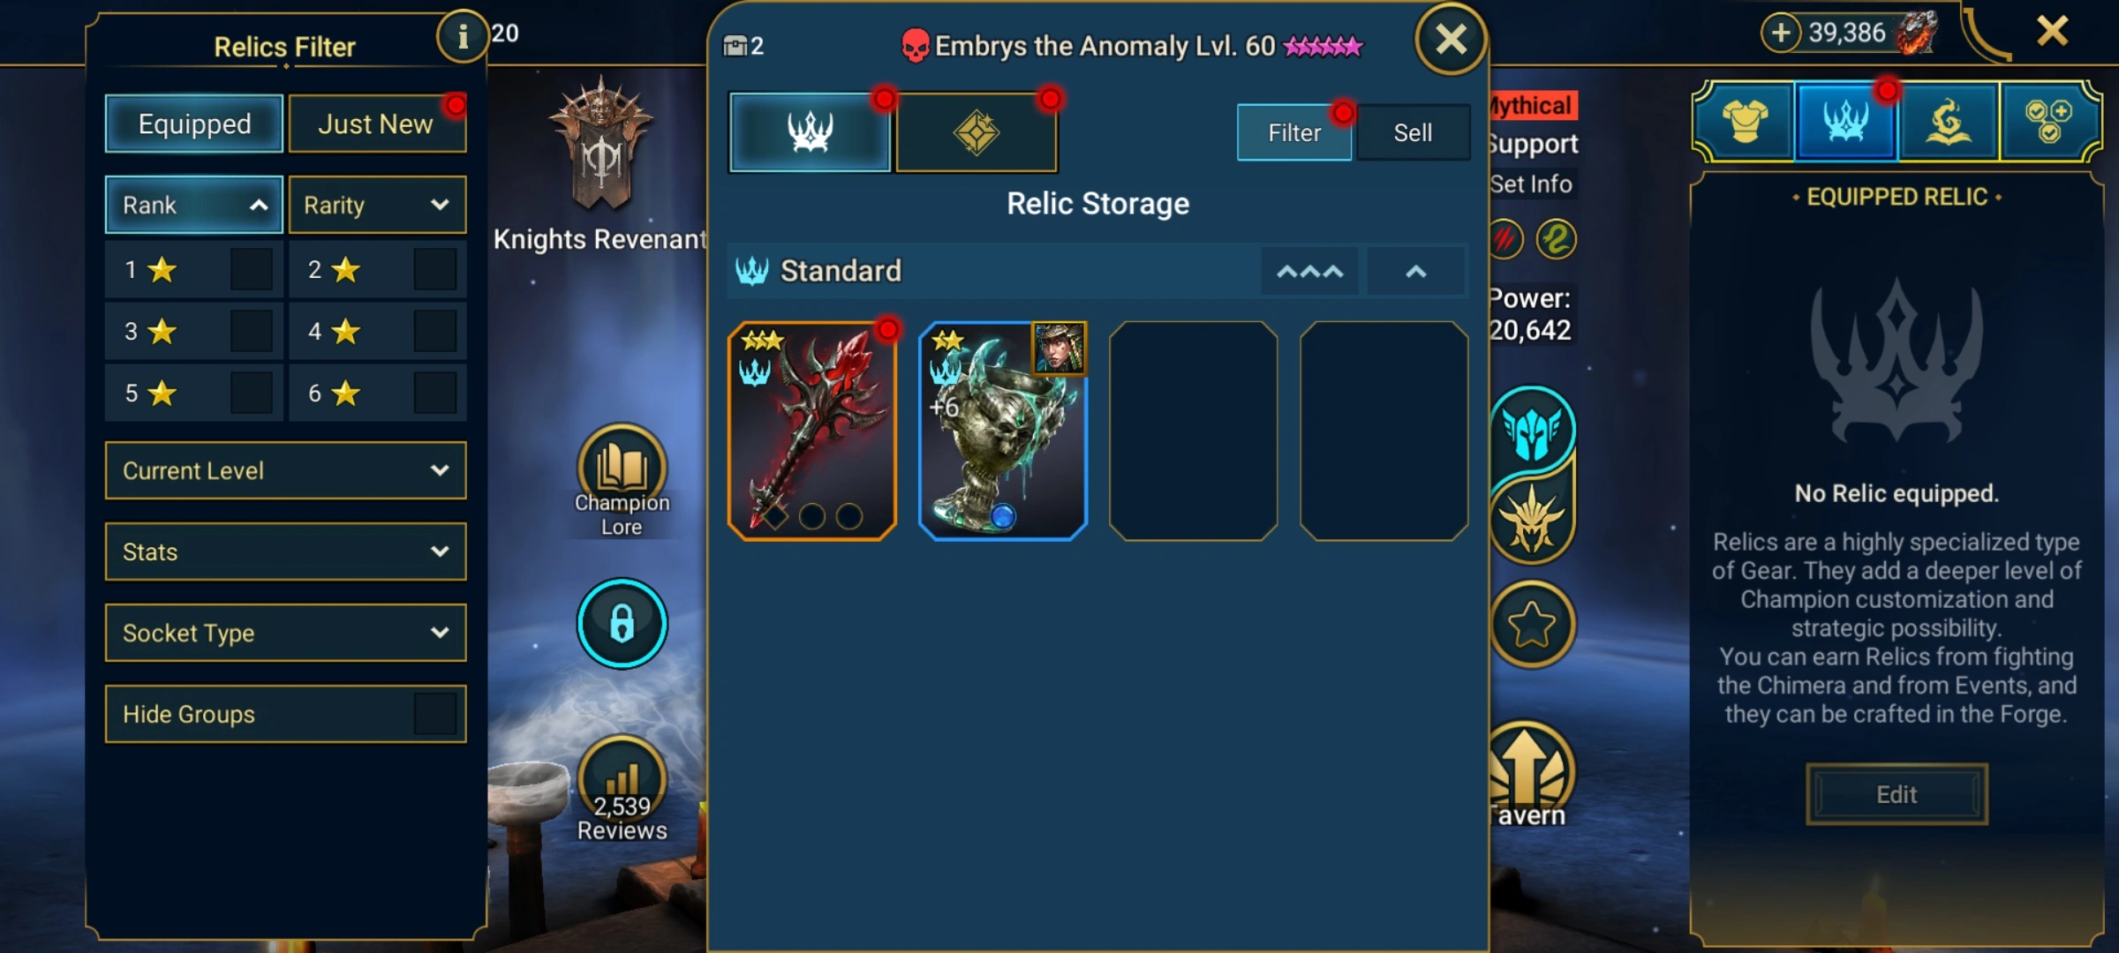Open the Tavern upgrade arrow icon

(x=1530, y=768)
